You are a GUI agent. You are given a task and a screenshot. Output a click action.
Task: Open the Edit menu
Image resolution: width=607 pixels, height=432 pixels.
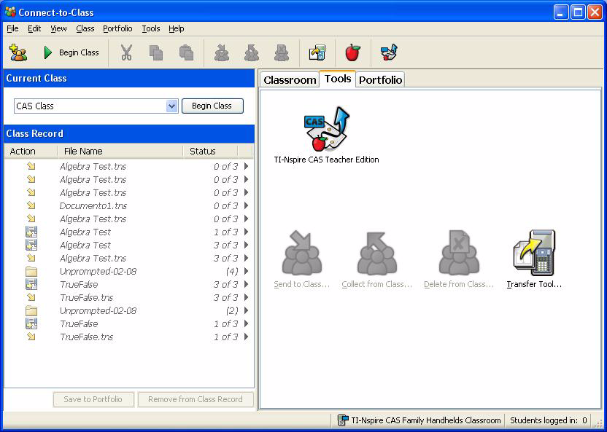pyautogui.click(x=34, y=28)
